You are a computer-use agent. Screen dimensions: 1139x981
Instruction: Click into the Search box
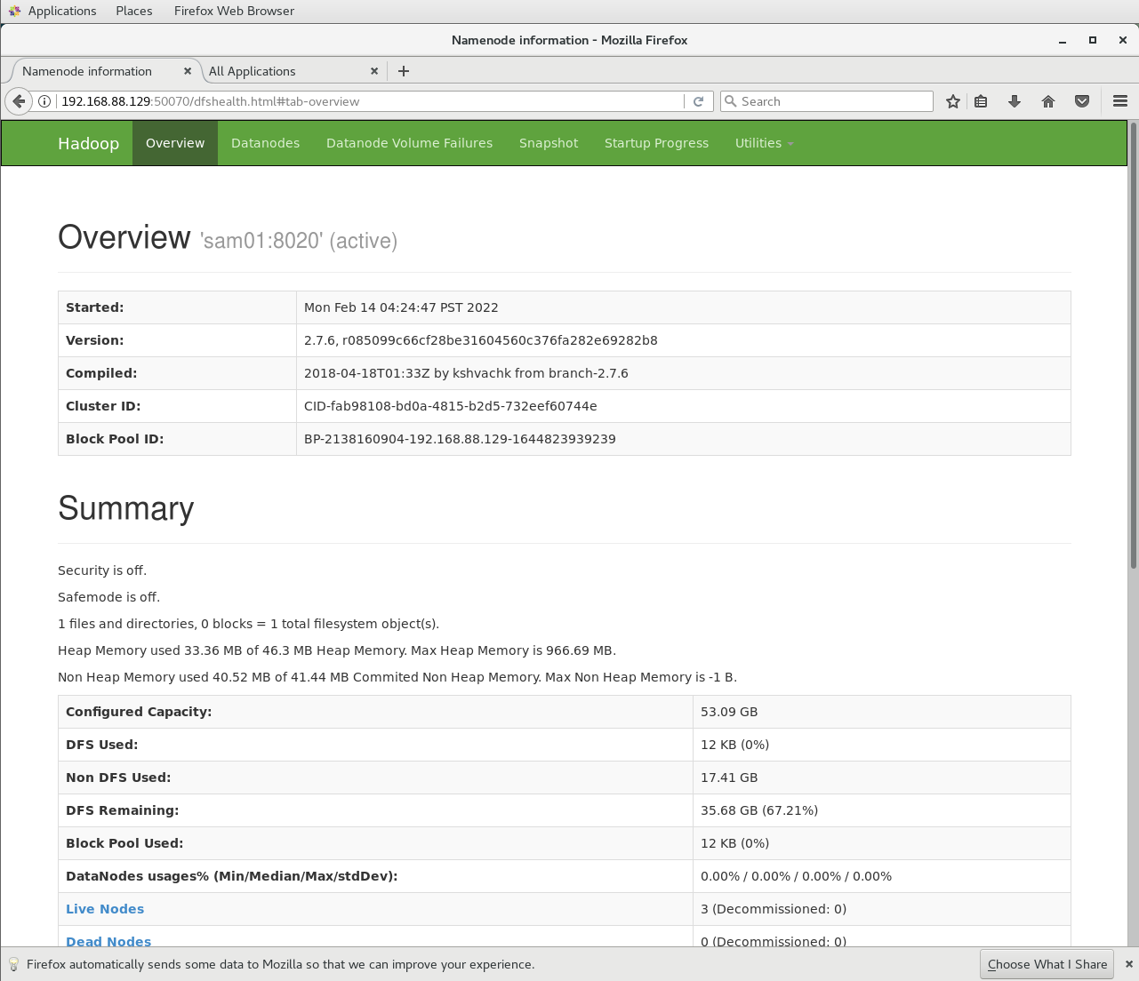pos(827,101)
